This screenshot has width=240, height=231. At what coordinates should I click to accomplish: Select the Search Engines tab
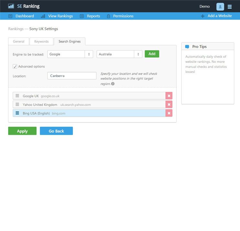pyautogui.click(x=70, y=41)
